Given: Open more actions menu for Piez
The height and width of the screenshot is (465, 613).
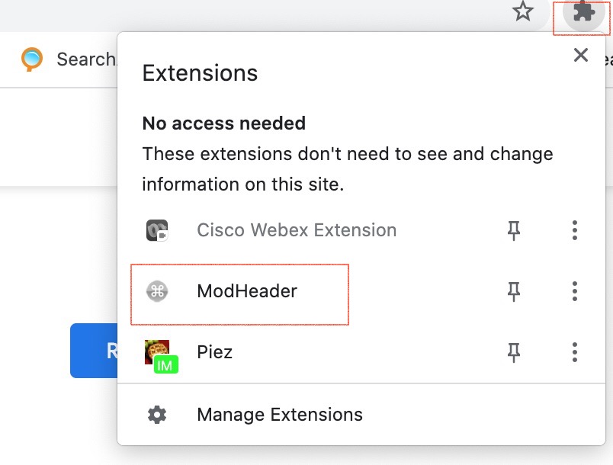Looking at the screenshot, I should [574, 352].
